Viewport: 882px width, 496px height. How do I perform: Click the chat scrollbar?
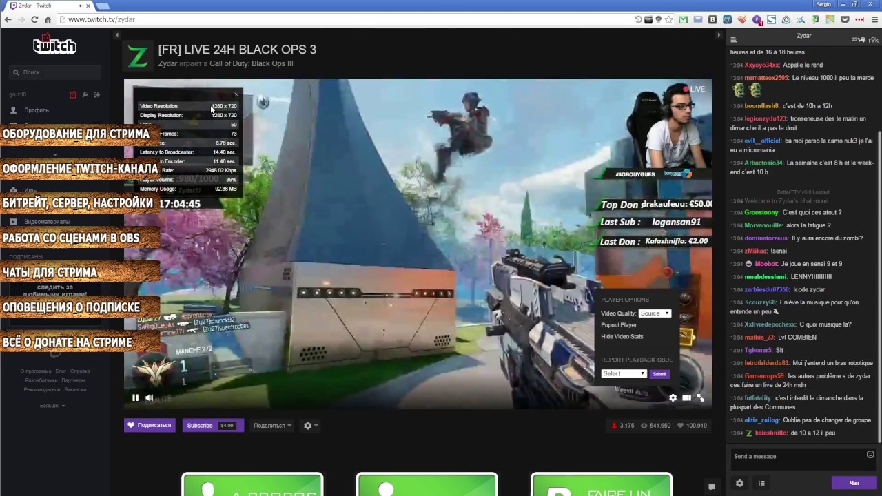pos(879,286)
